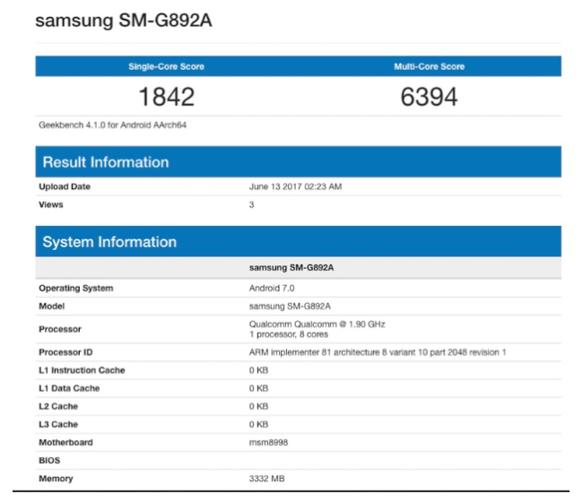Screen dimensions: 583x502
Task: Click the Upload Date label
Action: [65, 186]
